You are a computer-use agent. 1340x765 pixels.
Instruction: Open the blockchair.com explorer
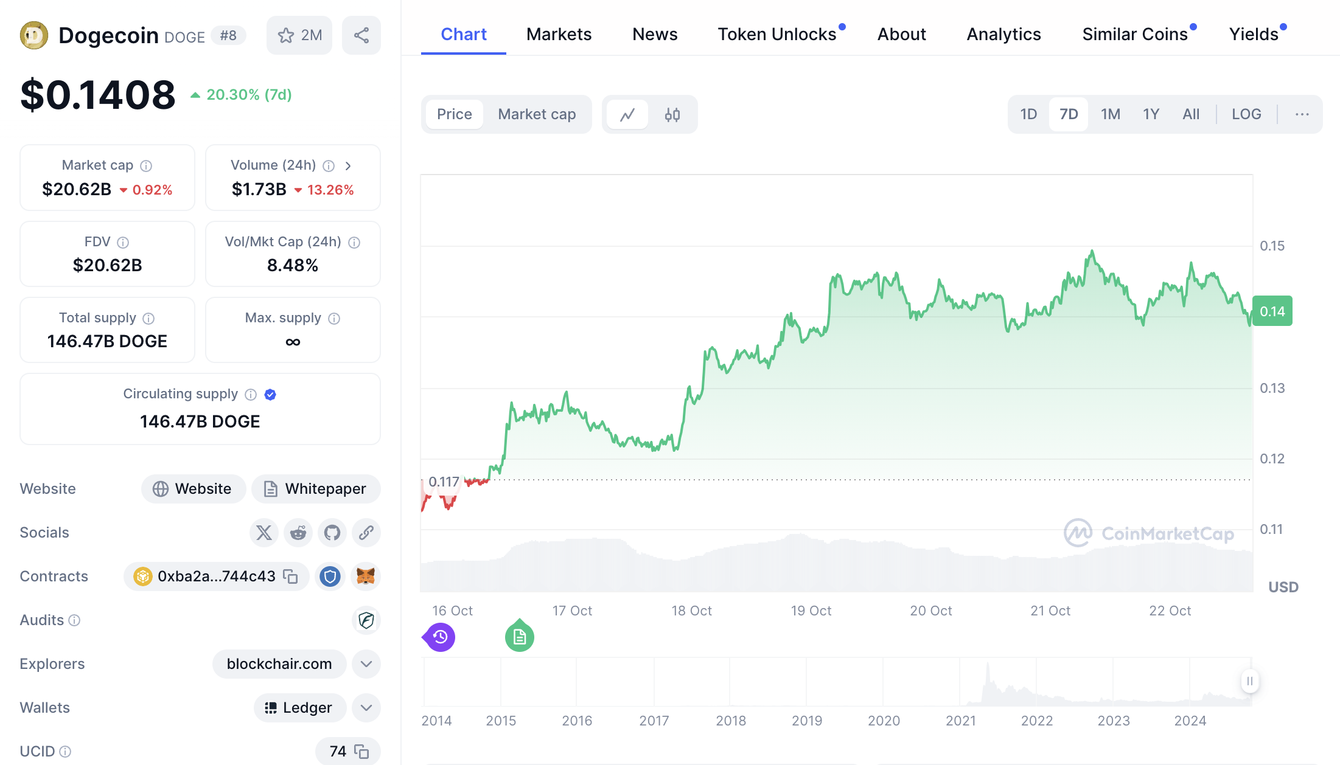pyautogui.click(x=279, y=664)
